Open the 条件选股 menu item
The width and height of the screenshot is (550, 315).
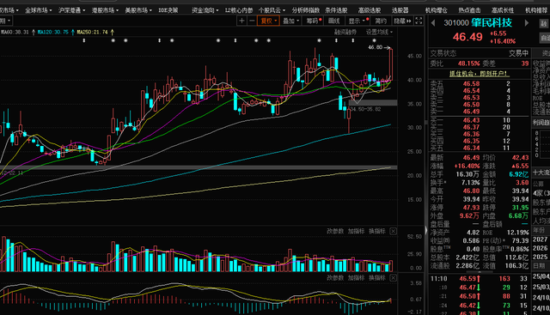(336, 10)
